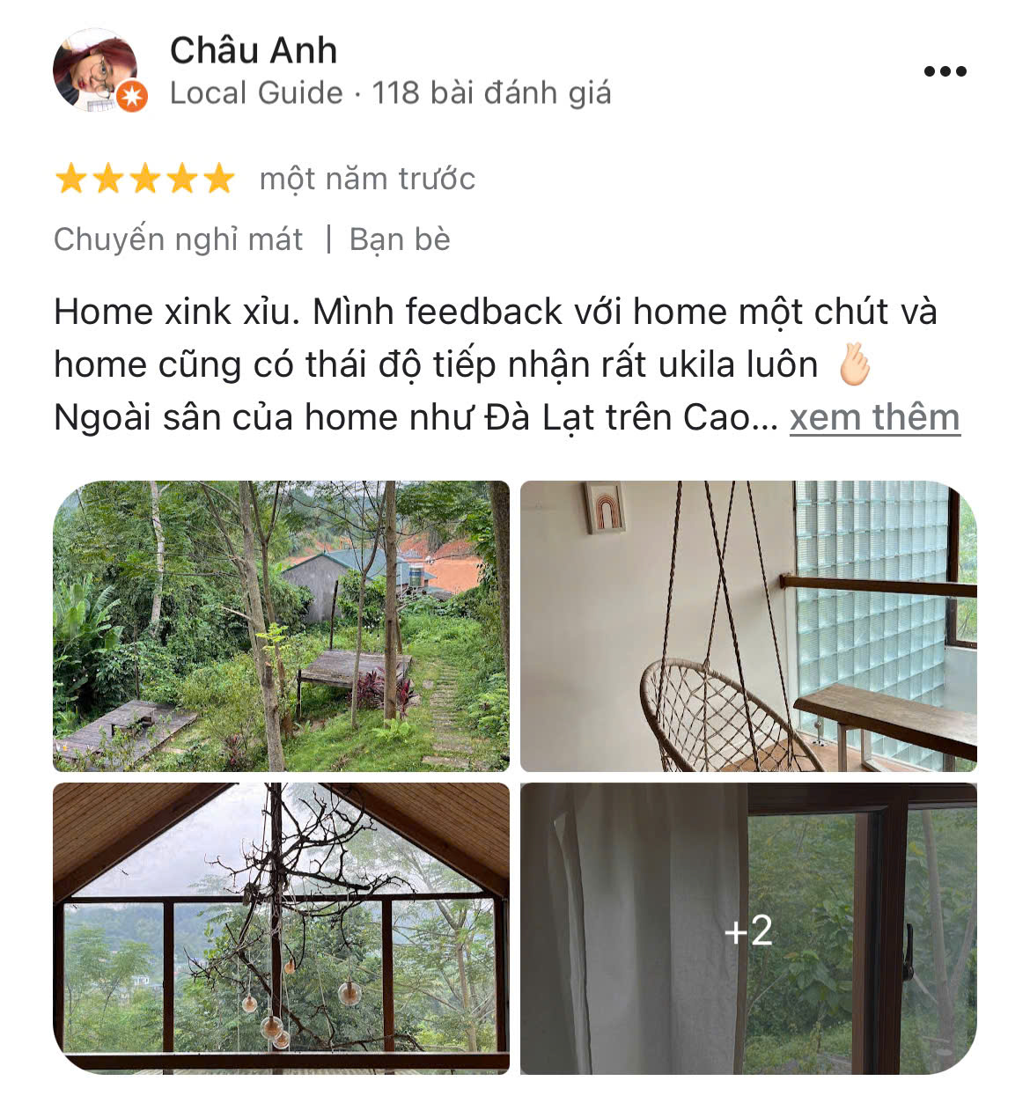Tap the orange Local Guide star badge
This screenshot has width=1030, height=1103.
[132, 96]
